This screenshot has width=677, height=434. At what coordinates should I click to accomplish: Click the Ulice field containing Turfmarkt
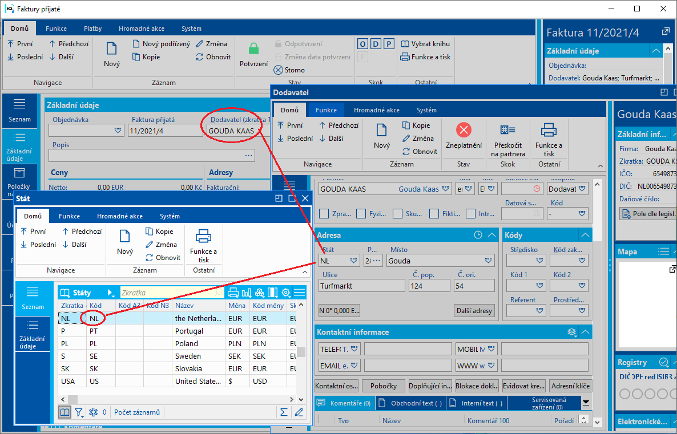tap(361, 286)
